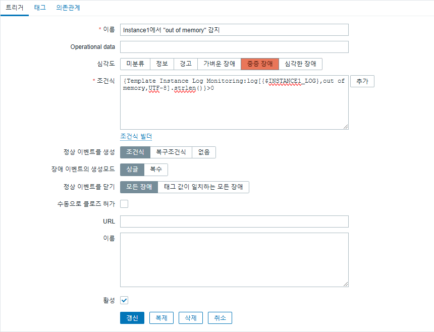
Task: Switch problem event mode to 복수
Action: [x=156, y=170]
